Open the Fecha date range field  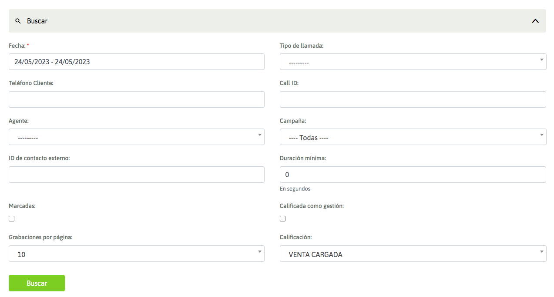[x=136, y=62]
